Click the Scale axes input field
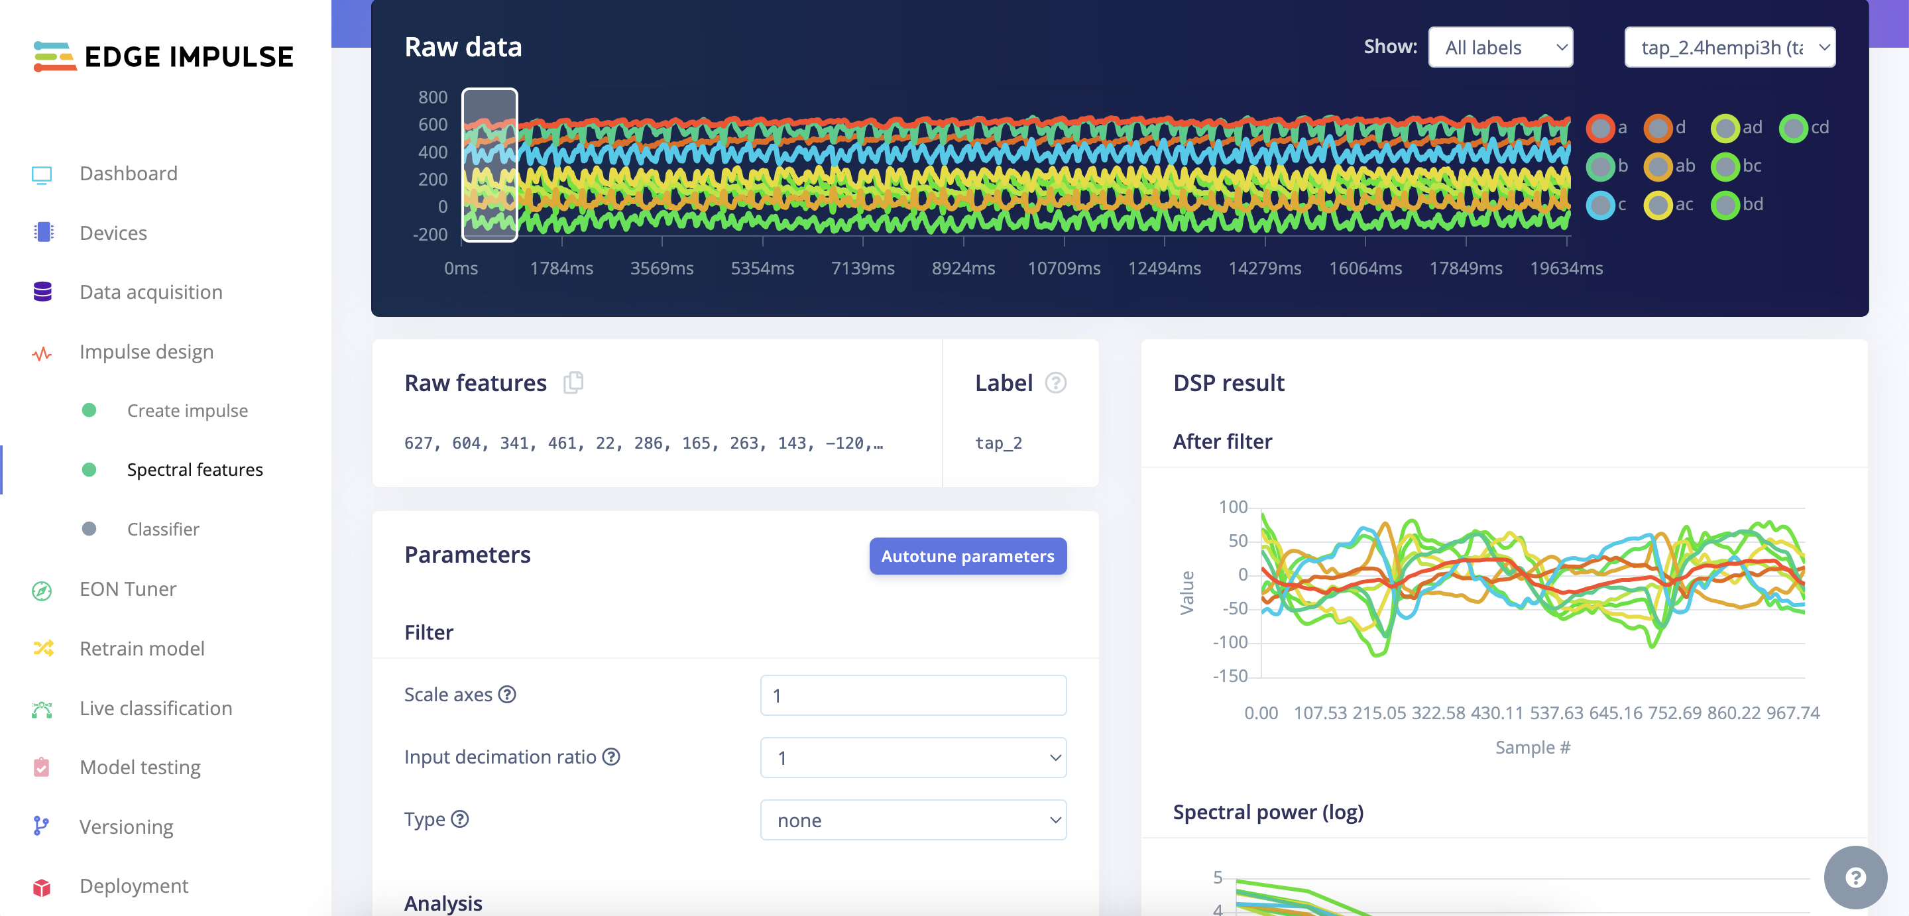Viewport: 1909px width, 916px height. 913,695
